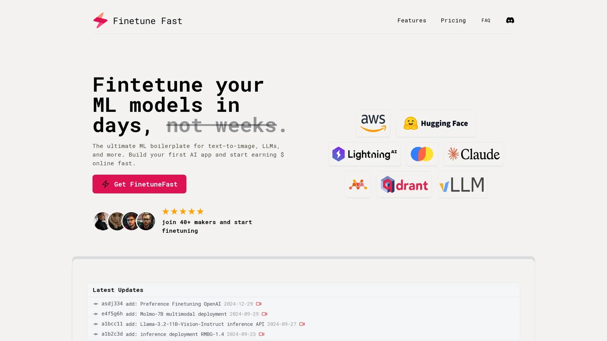The image size is (607, 341).
Task: Open the FAQ nav item
Action: (486, 20)
